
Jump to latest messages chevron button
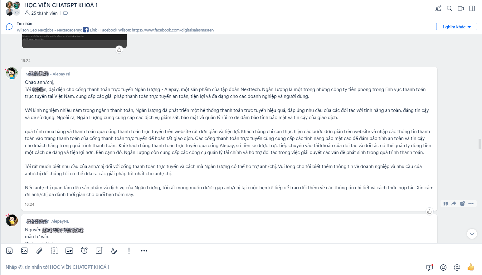[x=472, y=234]
